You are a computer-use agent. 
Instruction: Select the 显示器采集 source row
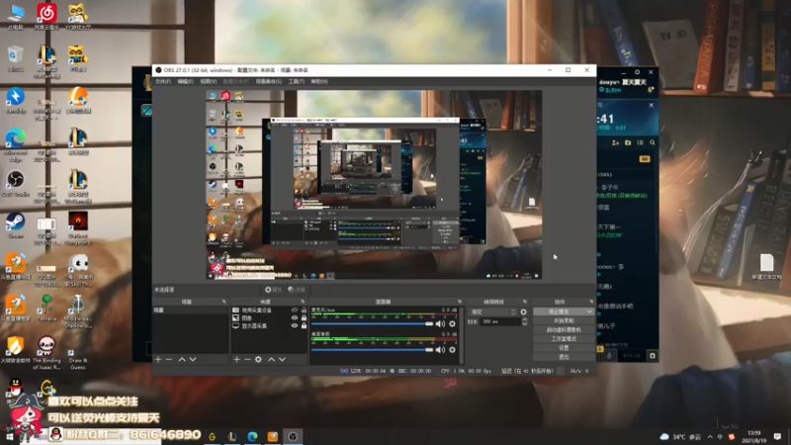(x=269, y=326)
